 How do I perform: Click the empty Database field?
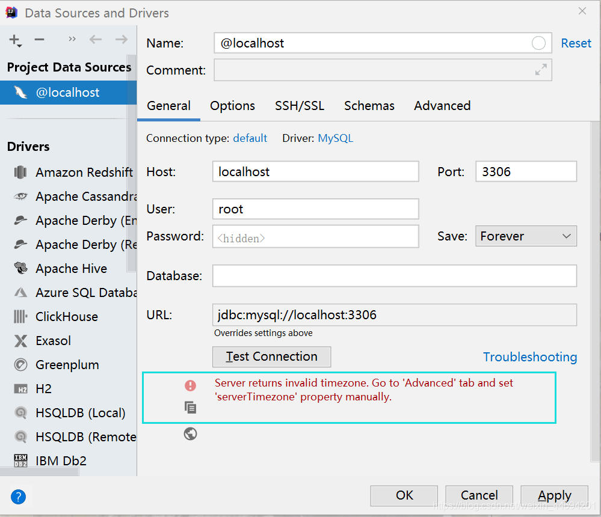[395, 275]
